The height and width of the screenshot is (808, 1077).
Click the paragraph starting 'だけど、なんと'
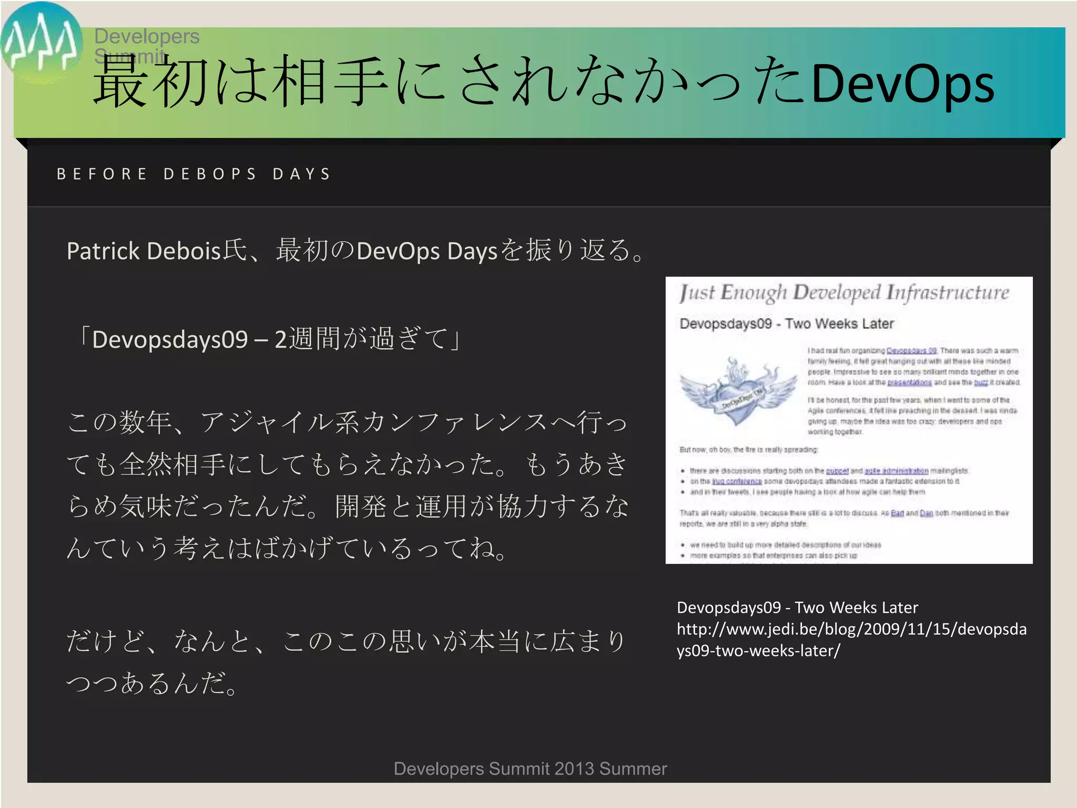(x=346, y=662)
